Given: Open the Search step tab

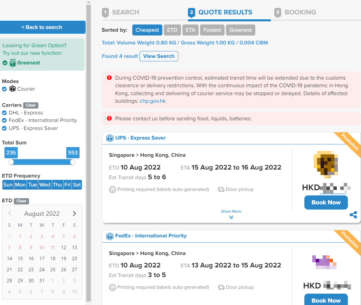Looking at the screenshot, I should [x=121, y=12].
